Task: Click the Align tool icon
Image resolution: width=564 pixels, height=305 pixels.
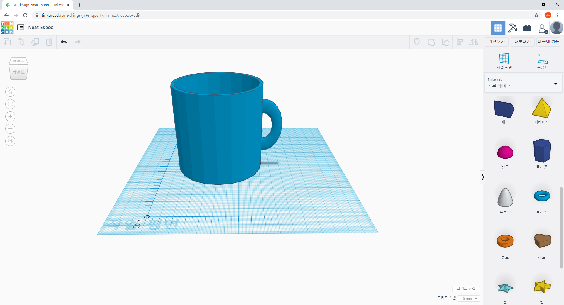Action: pos(460,42)
